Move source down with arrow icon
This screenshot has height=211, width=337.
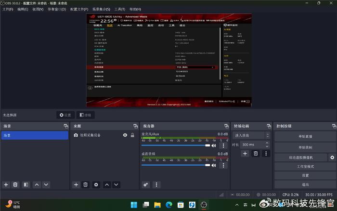116,185
